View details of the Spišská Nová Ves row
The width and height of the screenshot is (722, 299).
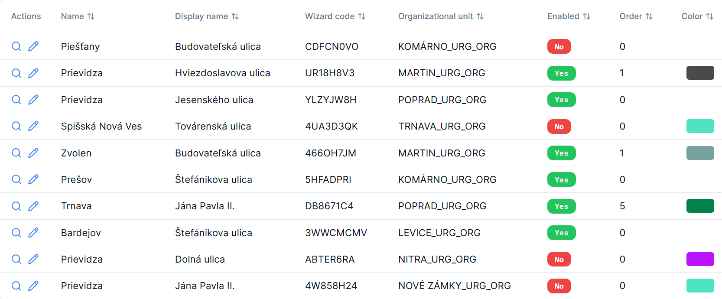(16, 126)
